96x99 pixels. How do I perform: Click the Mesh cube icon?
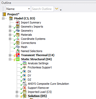(18, 47)
